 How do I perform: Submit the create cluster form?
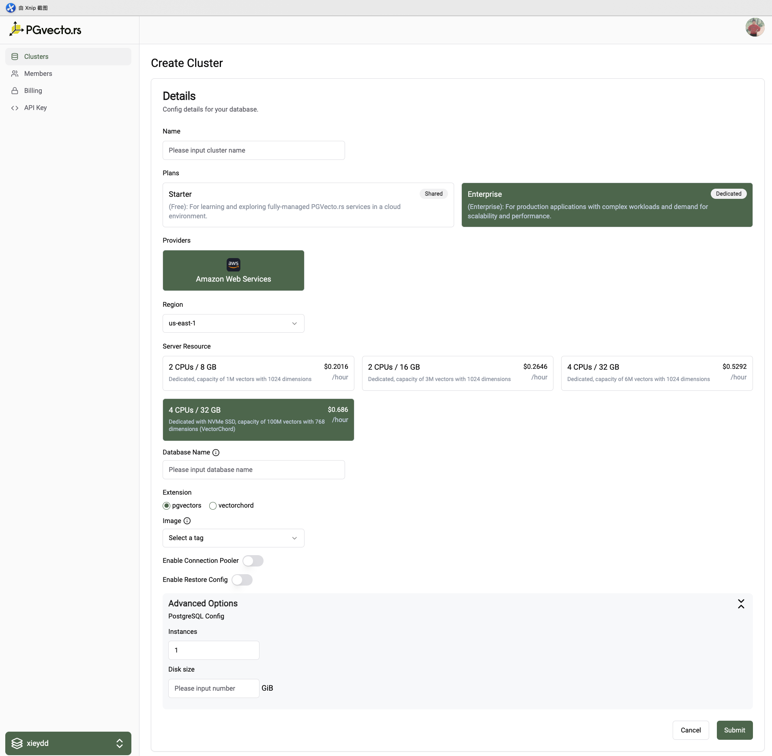point(735,730)
